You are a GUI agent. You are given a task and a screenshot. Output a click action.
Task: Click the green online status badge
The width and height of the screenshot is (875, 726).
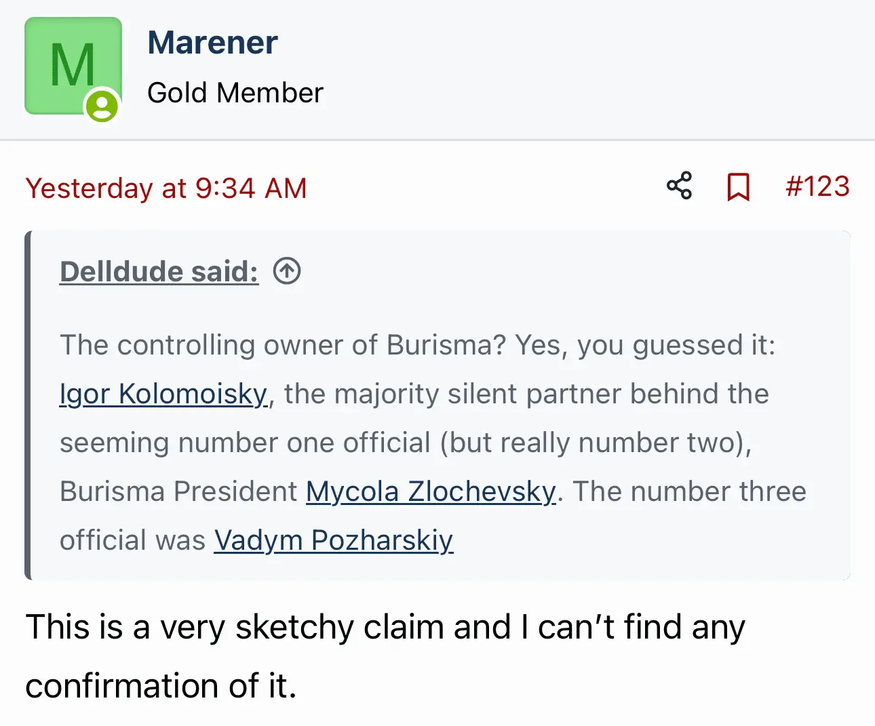tap(102, 106)
